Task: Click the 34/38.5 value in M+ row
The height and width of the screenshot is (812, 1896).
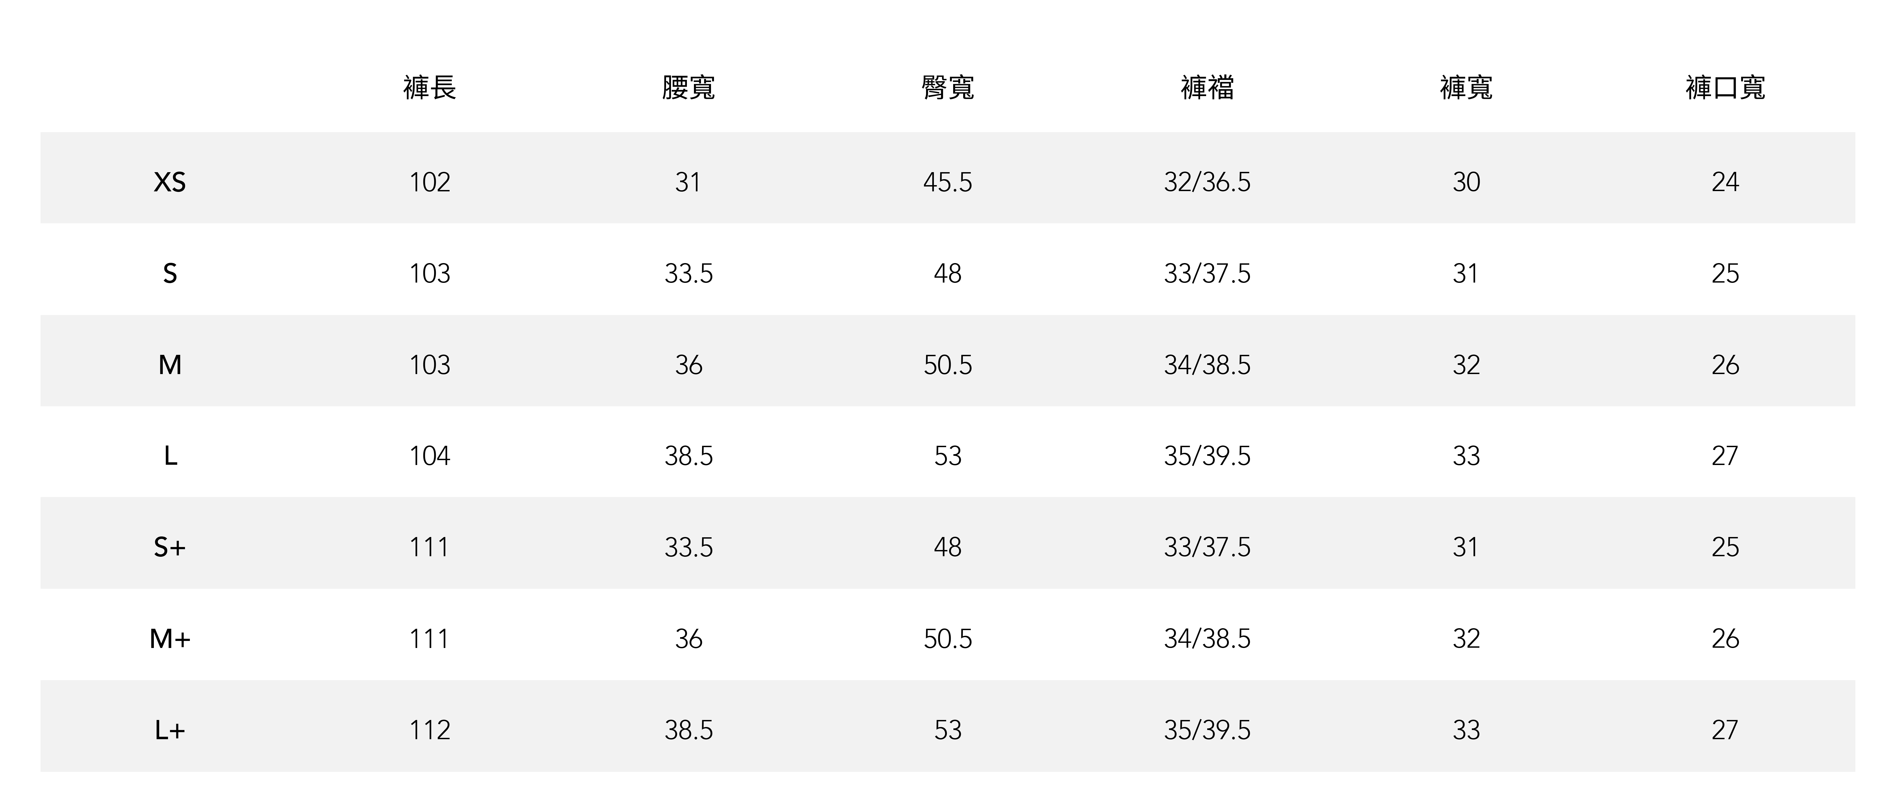Action: [1207, 639]
